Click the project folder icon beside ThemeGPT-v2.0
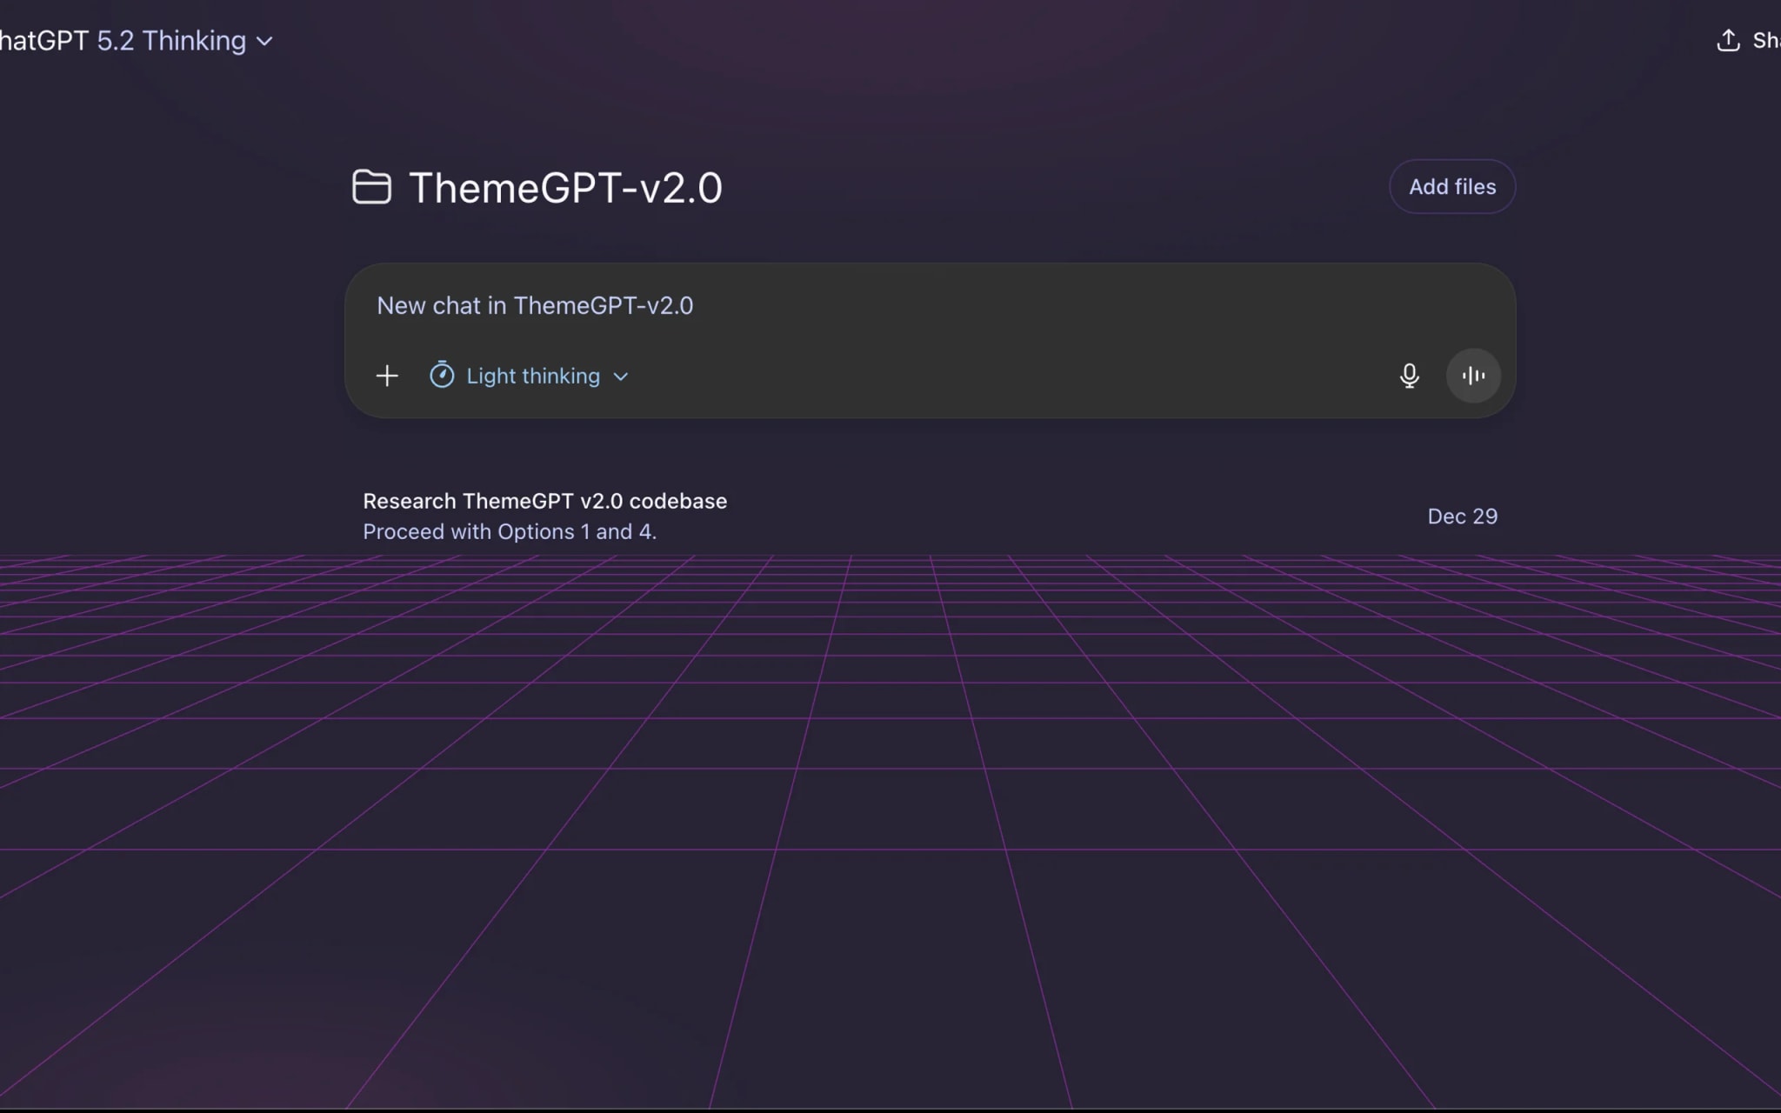 click(x=371, y=187)
